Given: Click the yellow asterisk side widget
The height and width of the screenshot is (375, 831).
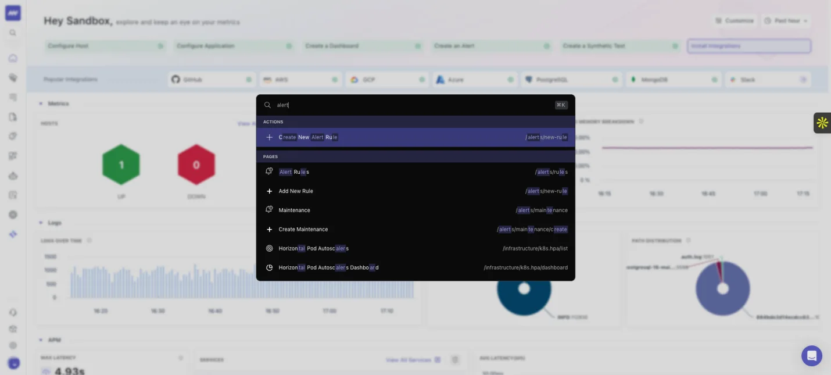Looking at the screenshot, I should pyautogui.click(x=822, y=123).
